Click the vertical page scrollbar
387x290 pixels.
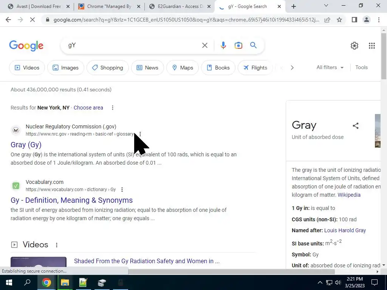point(384,57)
